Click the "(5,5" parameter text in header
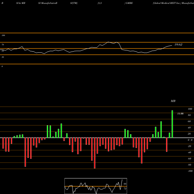The width and height of the screenshot is (194, 194). click(x=100, y=3)
